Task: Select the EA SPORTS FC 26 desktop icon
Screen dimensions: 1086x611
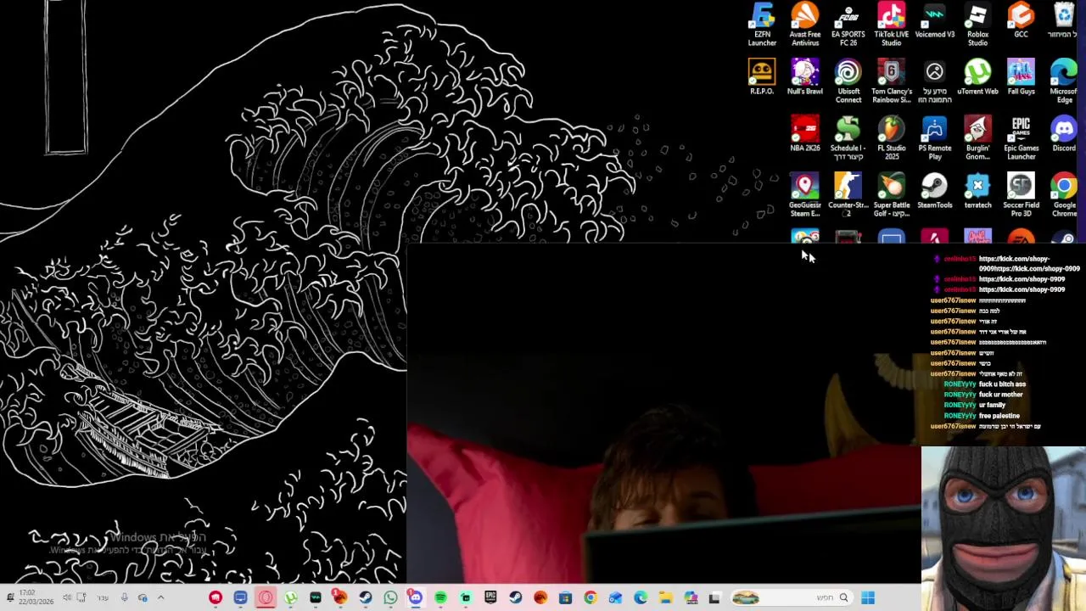Action: point(848,25)
